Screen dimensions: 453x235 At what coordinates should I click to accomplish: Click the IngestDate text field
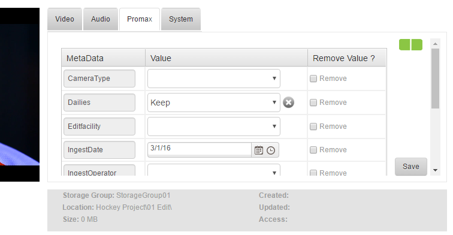200,149
